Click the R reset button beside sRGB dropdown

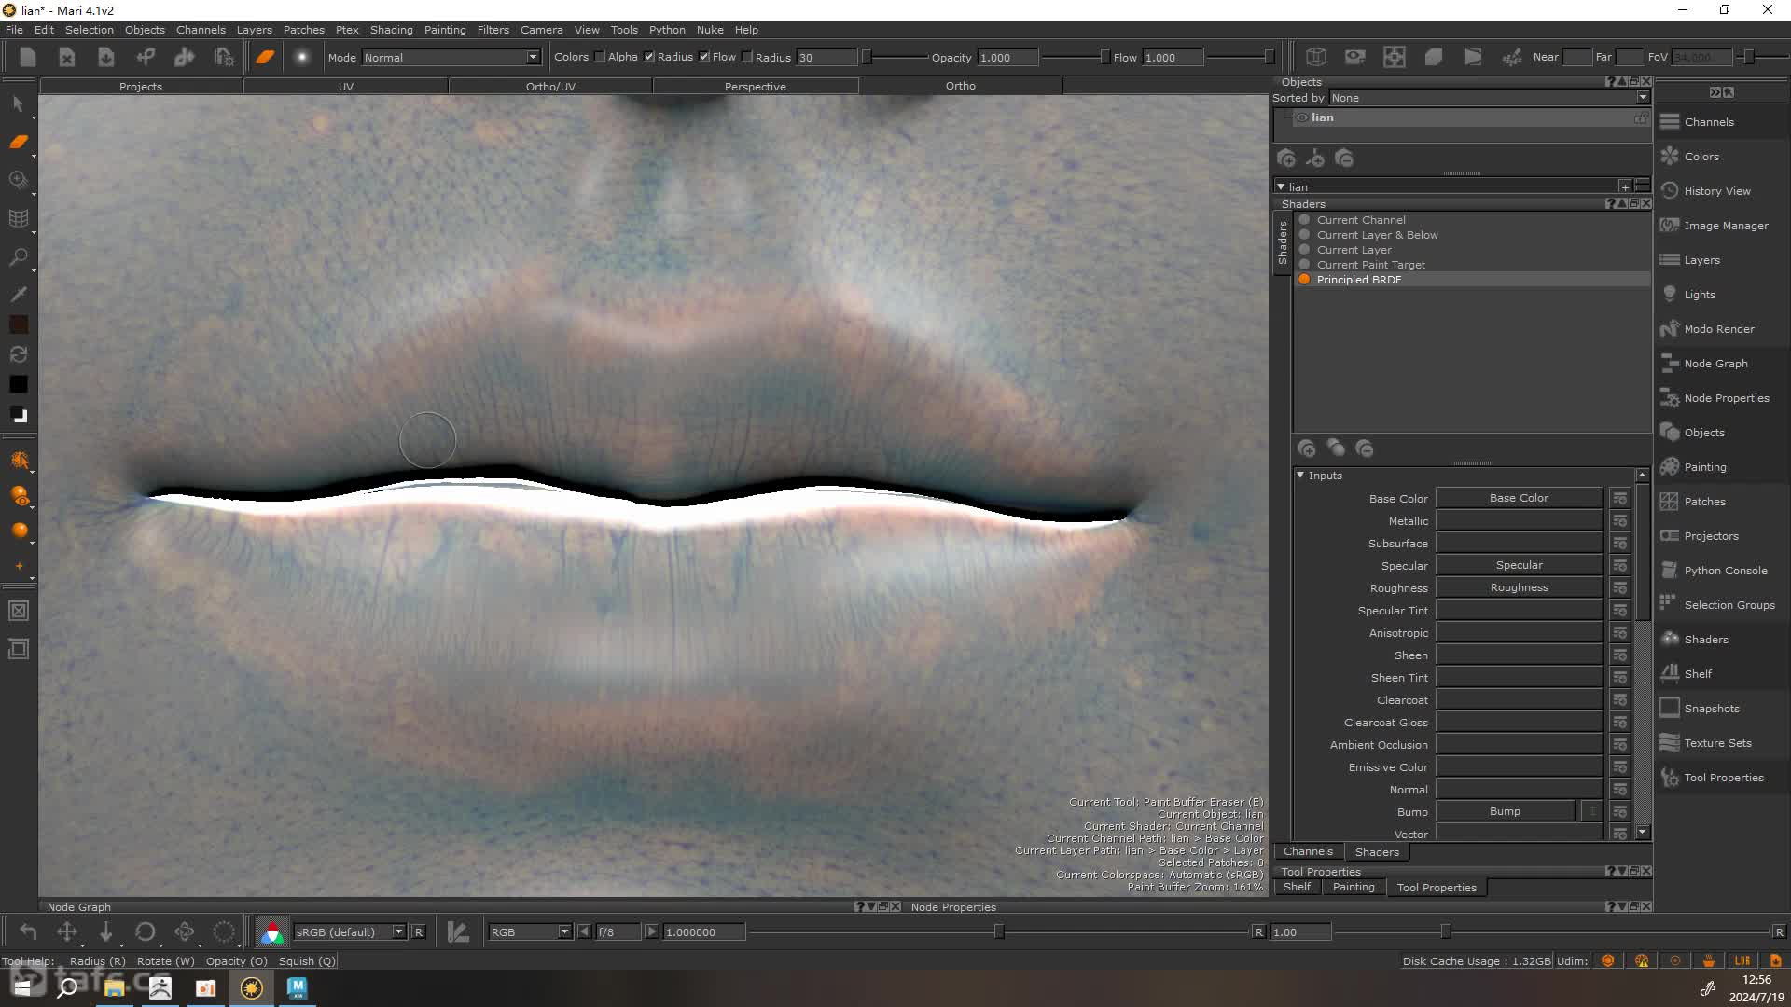(418, 931)
